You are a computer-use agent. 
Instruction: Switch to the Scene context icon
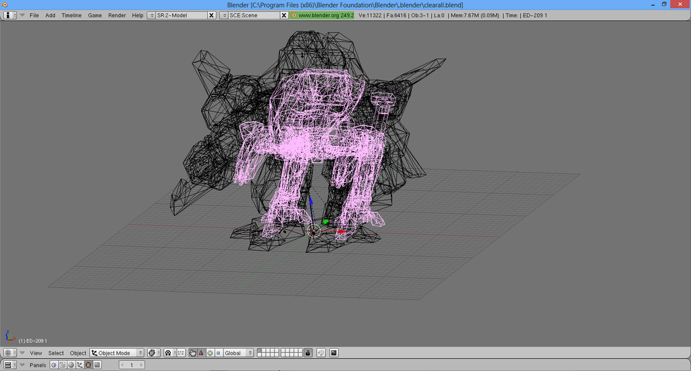click(x=97, y=365)
